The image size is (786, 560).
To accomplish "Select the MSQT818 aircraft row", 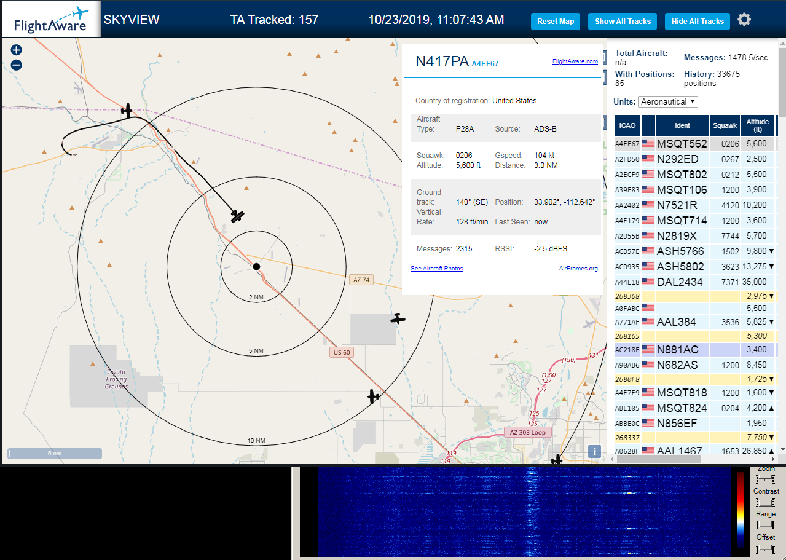I will pos(695,393).
